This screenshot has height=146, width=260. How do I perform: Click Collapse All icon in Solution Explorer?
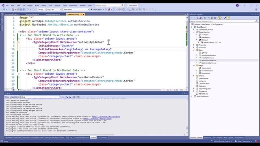coord(212,18)
